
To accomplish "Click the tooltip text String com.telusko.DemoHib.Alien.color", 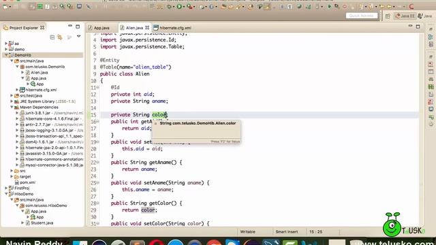I will click(x=198, y=123).
